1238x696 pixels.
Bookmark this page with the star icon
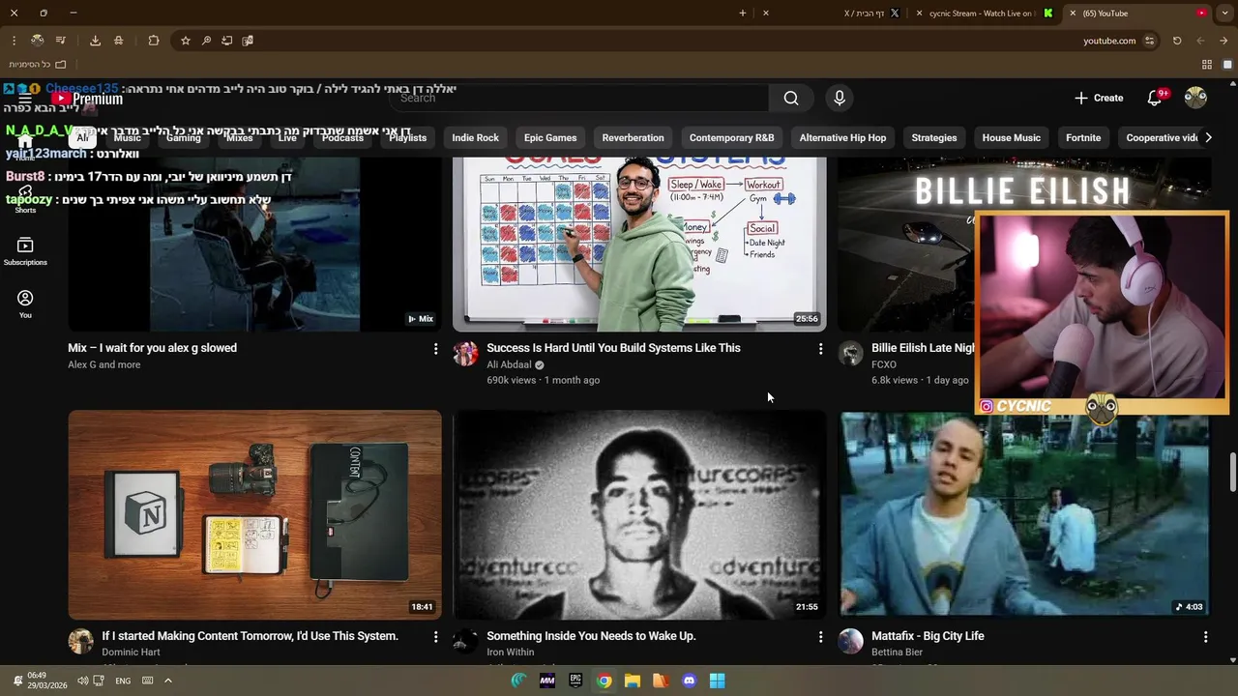(186, 41)
